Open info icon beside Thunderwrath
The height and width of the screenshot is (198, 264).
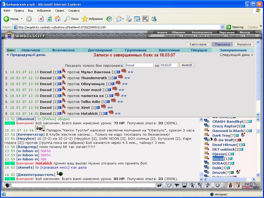pos(115,78)
